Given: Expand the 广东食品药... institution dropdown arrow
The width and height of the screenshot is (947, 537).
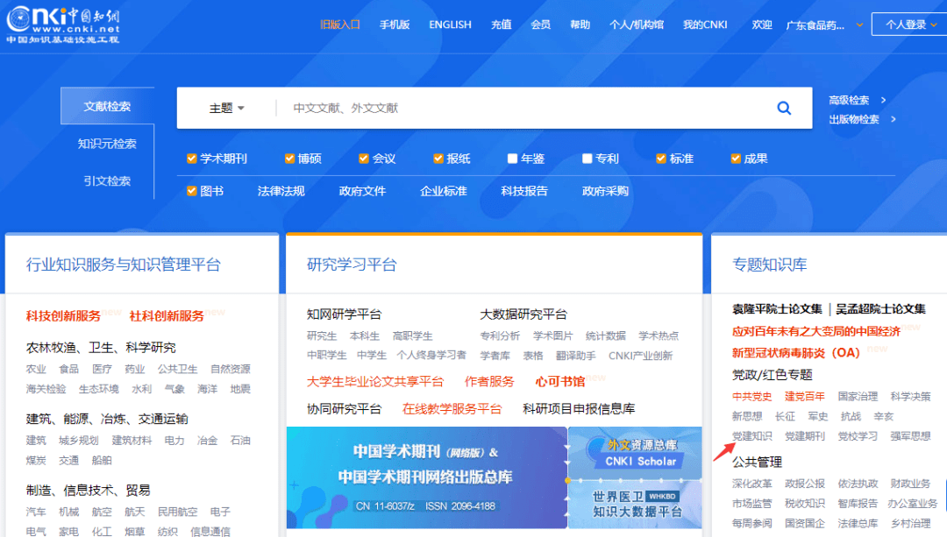Looking at the screenshot, I should pos(859,25).
